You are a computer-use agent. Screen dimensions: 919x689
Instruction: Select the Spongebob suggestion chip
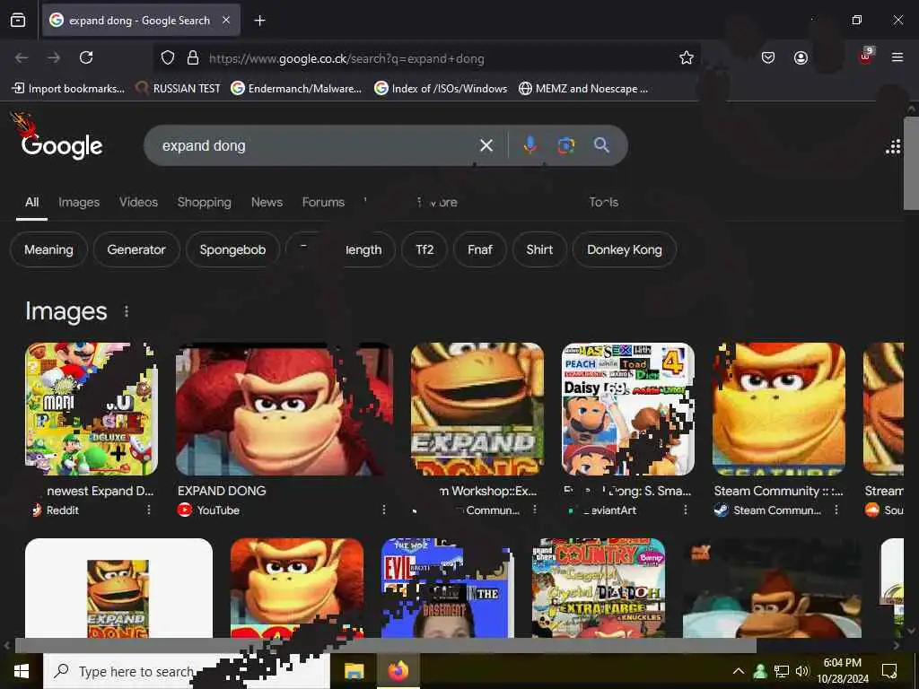(232, 249)
